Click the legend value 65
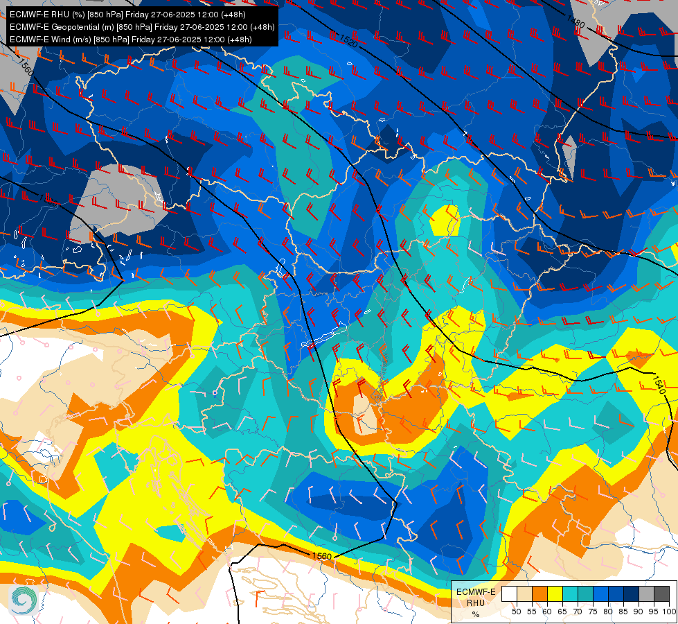 [562, 612]
